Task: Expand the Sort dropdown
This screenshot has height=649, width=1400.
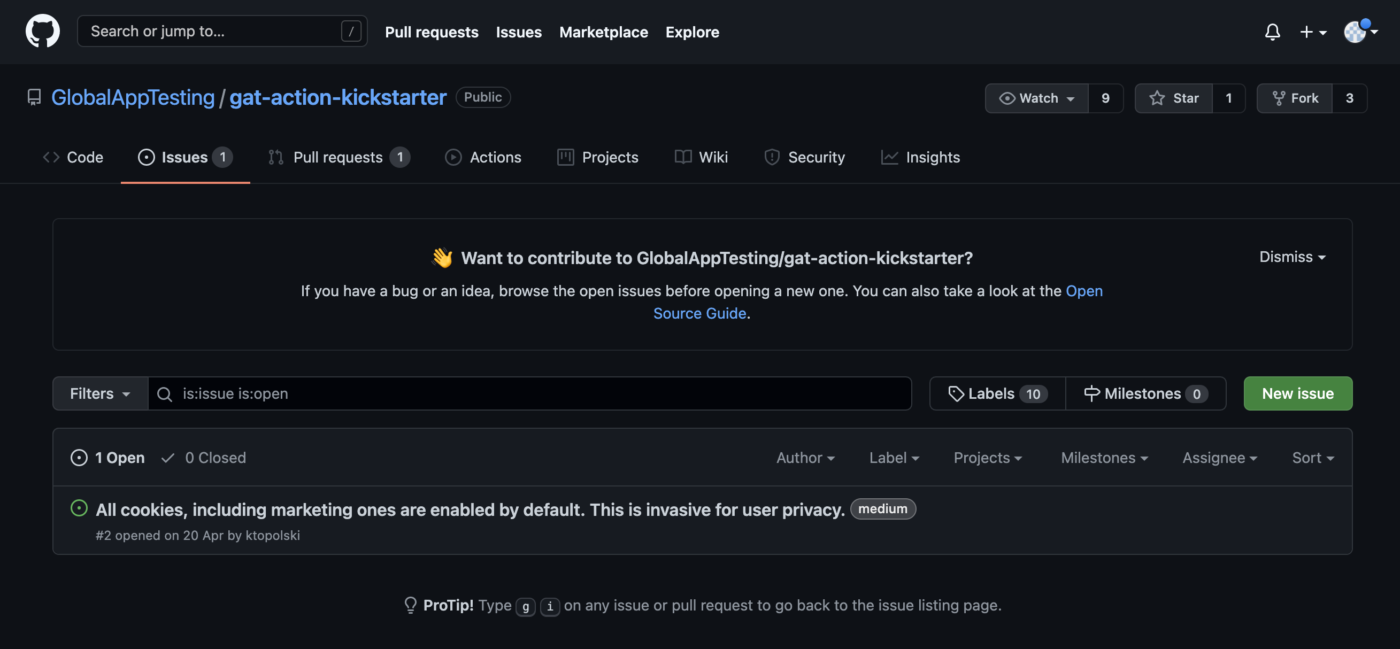Action: [x=1312, y=457]
